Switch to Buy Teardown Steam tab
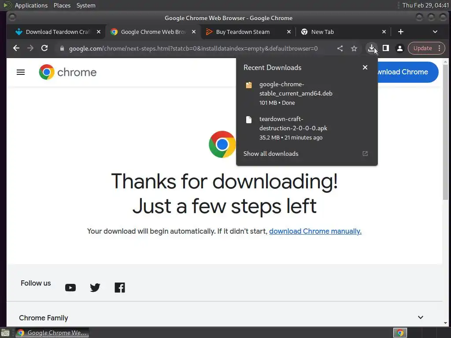 [243, 32]
